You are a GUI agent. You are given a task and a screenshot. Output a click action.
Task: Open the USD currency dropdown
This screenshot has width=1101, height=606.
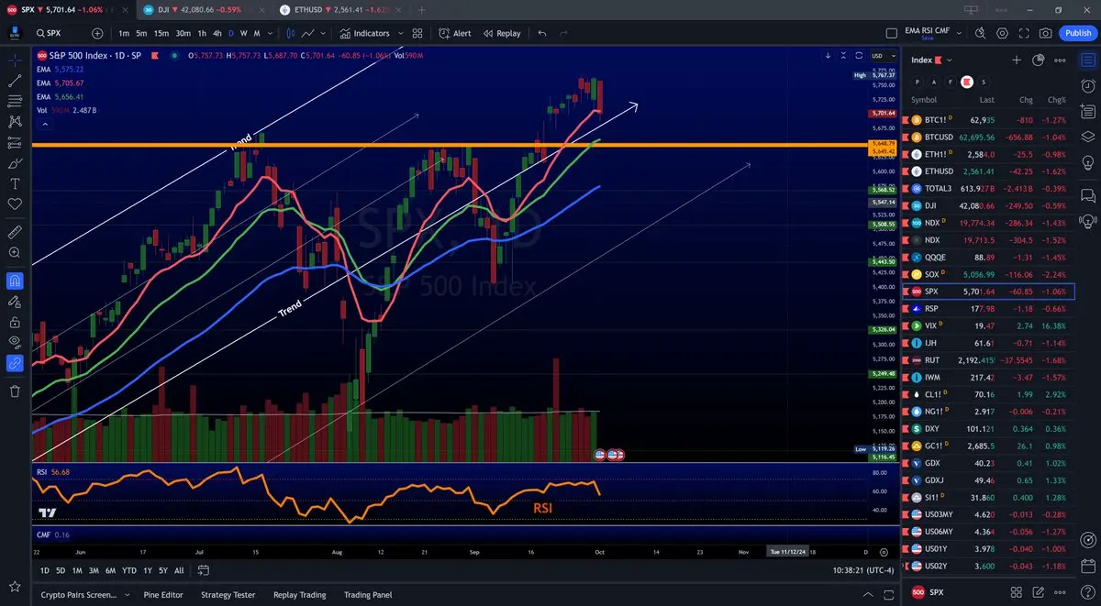[x=882, y=55]
